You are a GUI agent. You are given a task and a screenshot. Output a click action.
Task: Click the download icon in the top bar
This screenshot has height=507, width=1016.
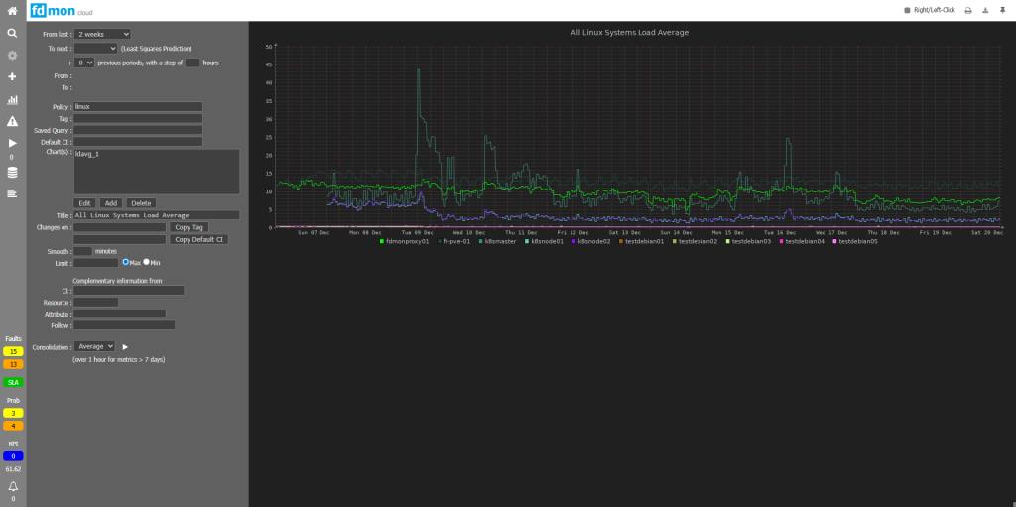point(985,10)
